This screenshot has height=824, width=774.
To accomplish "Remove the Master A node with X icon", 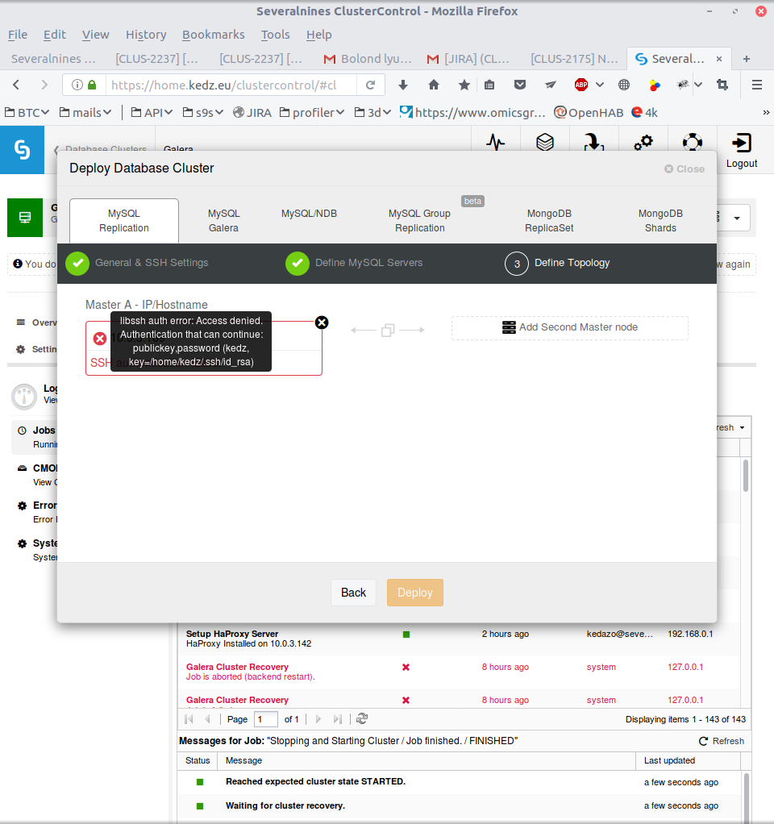I will [322, 323].
